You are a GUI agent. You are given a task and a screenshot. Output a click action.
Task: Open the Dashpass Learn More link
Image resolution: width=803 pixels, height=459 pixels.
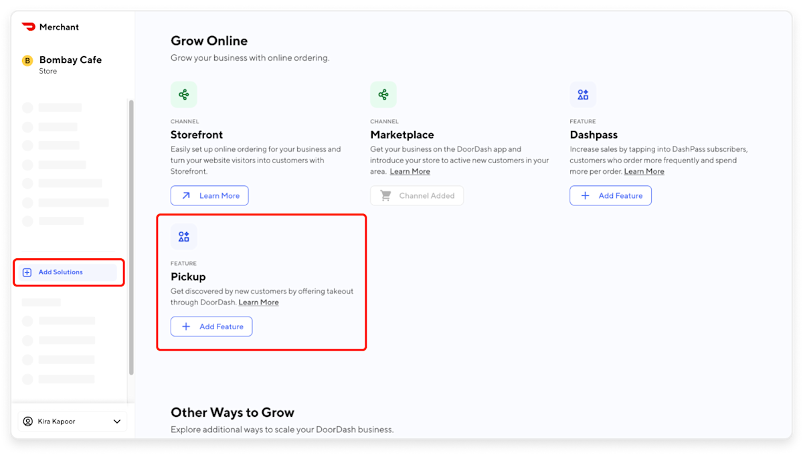644,171
